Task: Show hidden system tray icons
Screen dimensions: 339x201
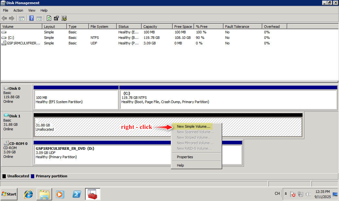Action: pos(286,194)
